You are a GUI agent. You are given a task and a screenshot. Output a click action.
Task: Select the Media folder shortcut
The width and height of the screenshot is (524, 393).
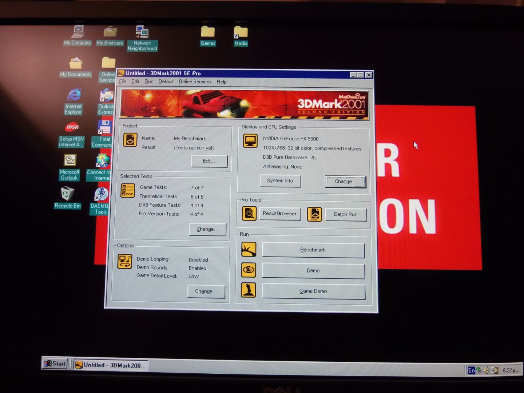pyautogui.click(x=241, y=36)
